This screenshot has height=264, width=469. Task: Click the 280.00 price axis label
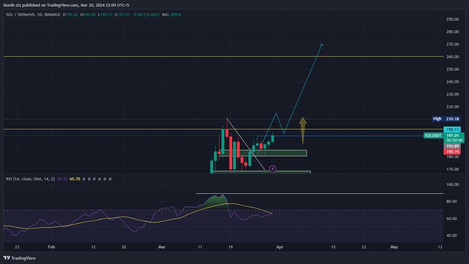coord(452,32)
